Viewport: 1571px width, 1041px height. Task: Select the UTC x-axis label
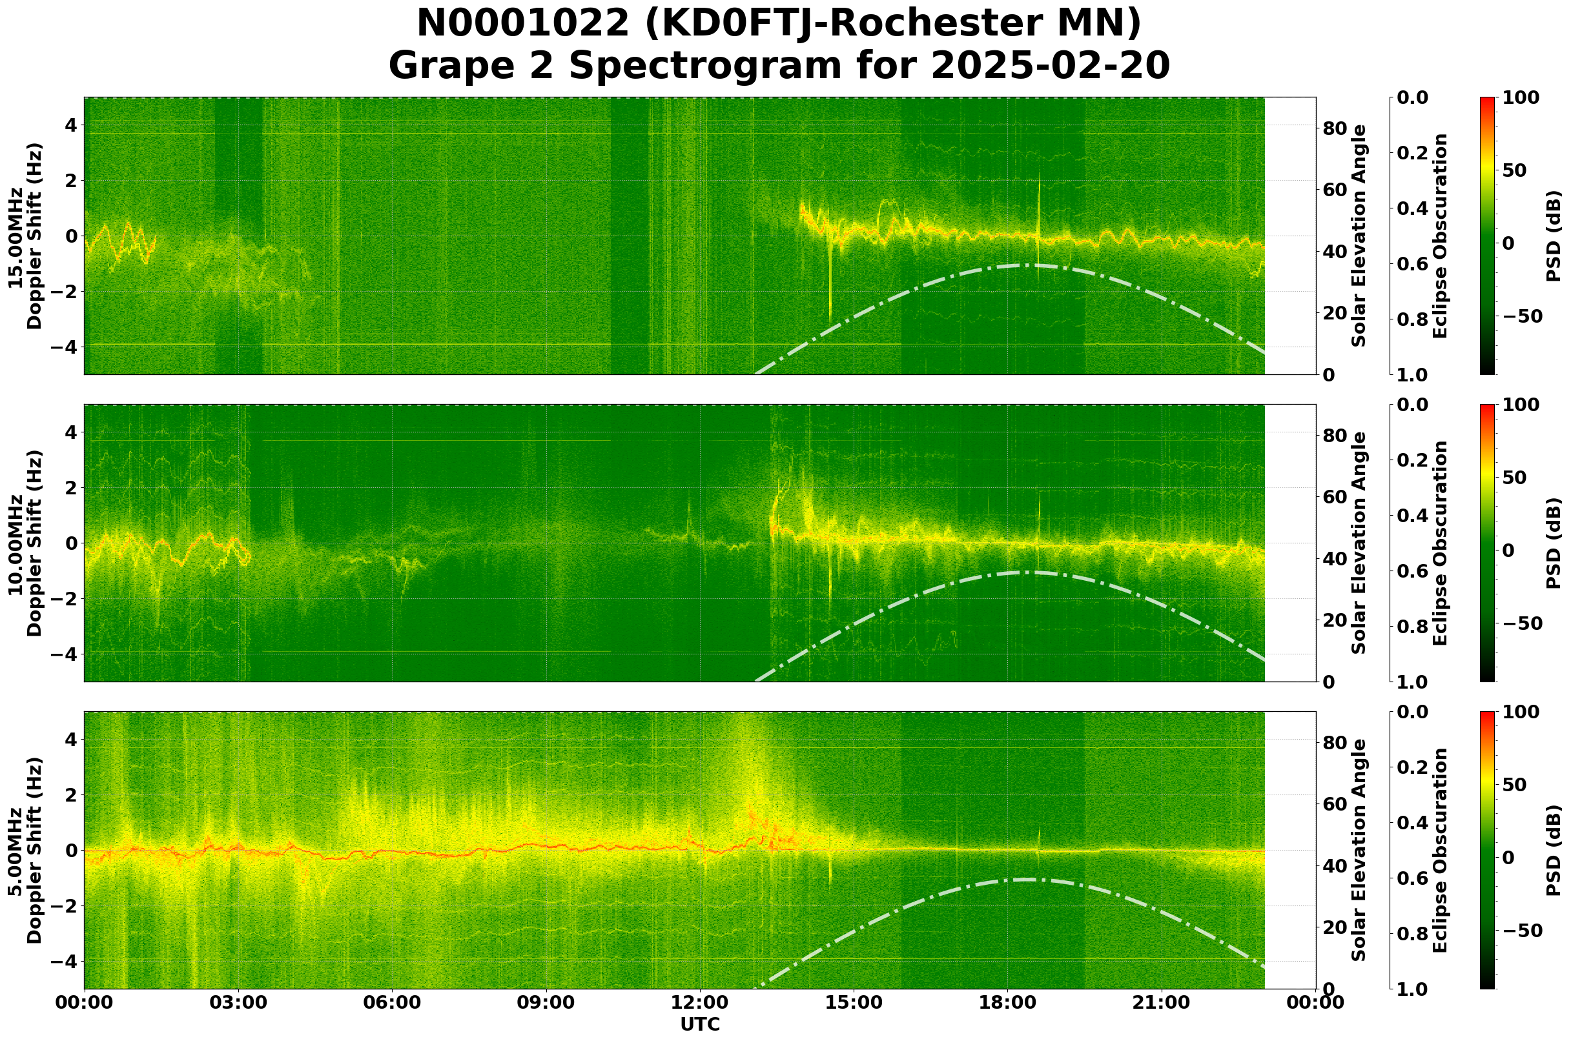click(699, 1024)
